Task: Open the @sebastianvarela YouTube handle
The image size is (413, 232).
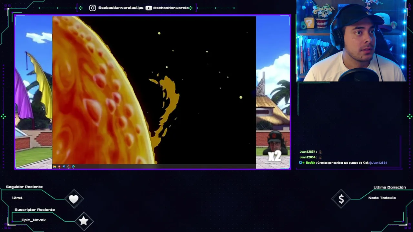Action: pyautogui.click(x=171, y=8)
